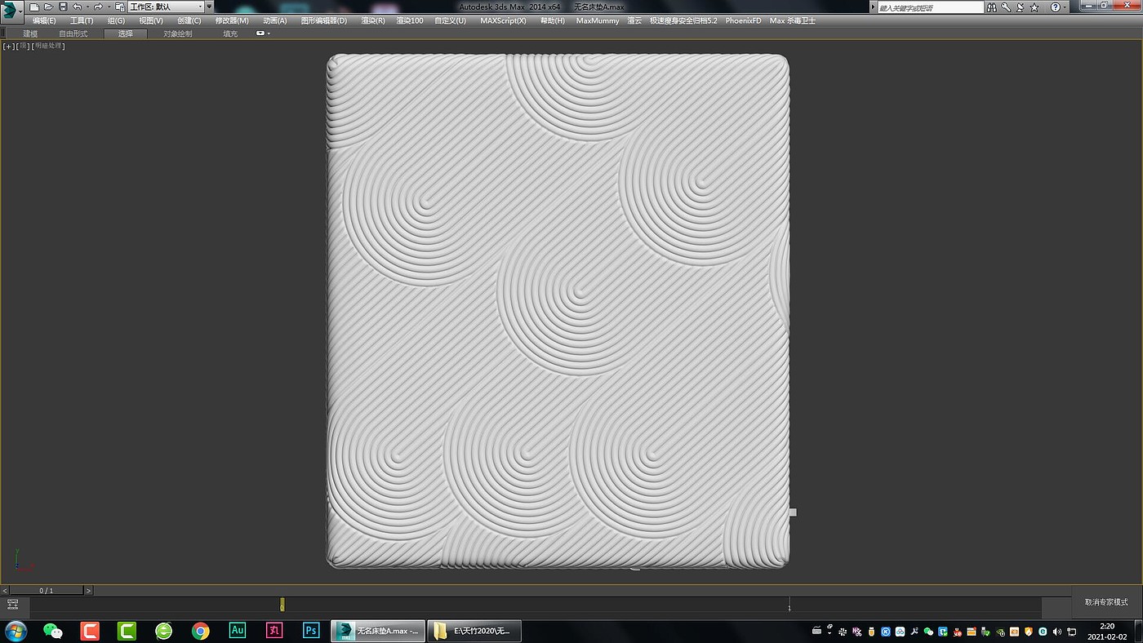
Task: Click the Undo arrow icon
Action: (78, 7)
